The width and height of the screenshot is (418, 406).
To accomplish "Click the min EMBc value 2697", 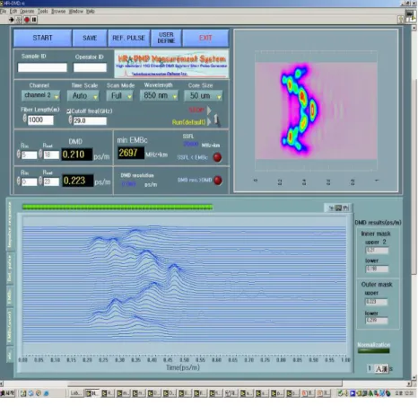I will tap(131, 153).
